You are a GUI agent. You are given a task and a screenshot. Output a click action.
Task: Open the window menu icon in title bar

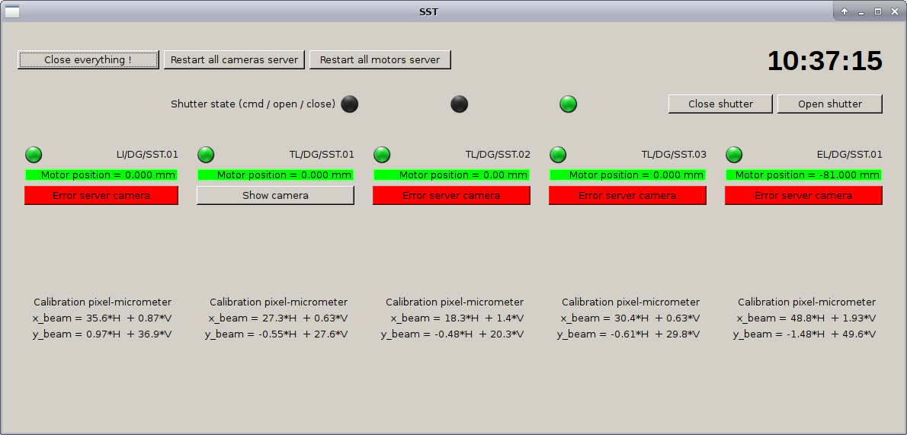point(12,11)
